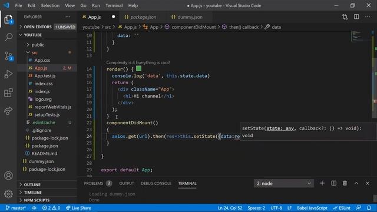
Task: Split the terminal panel
Action: [334, 183]
